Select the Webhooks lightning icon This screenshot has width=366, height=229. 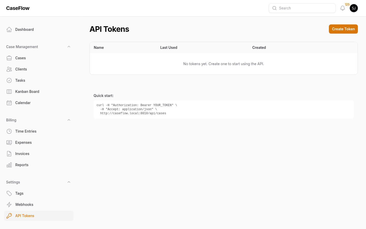[9, 205]
